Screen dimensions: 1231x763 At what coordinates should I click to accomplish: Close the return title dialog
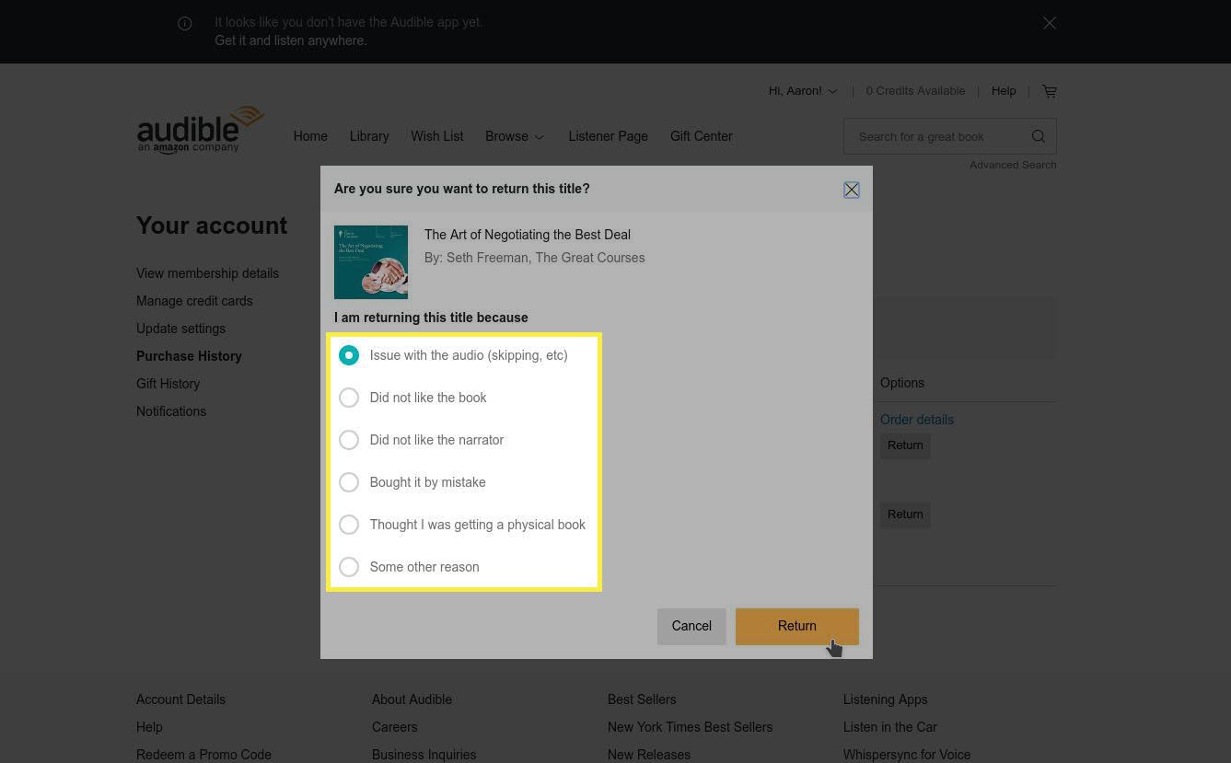click(852, 190)
